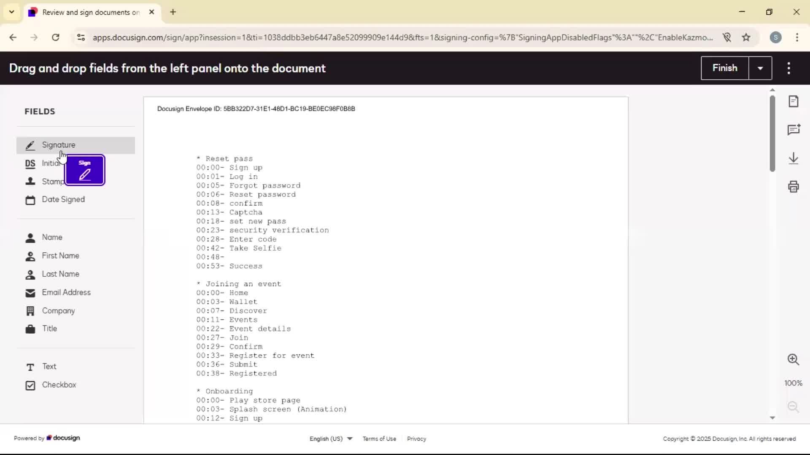The width and height of the screenshot is (810, 455).
Task: Open the Terms of Use link
Action: click(x=379, y=439)
